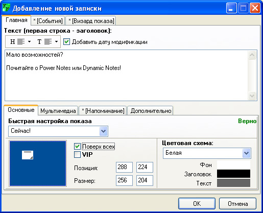Toggle the Добавить дату модификации checkbox
This screenshot has height=213, width=263.
[66, 42]
